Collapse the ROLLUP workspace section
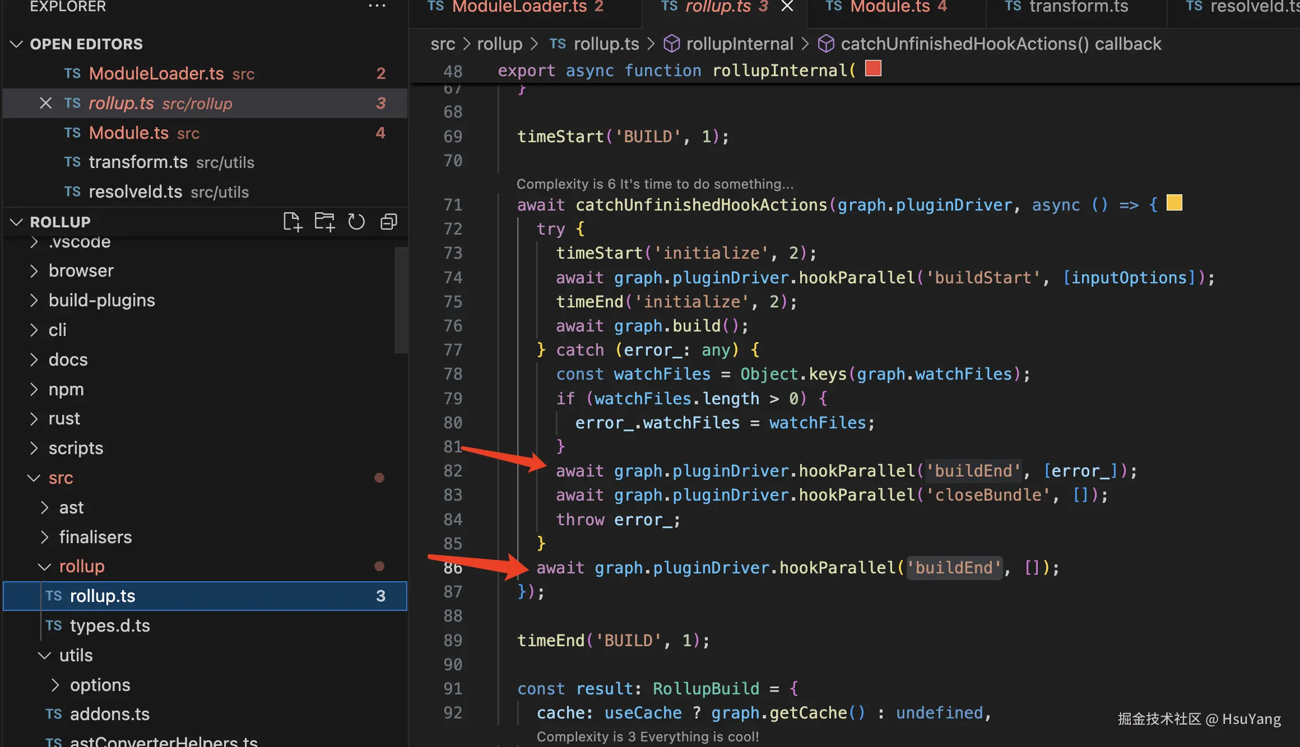Viewport: 1300px width, 747px height. click(17, 222)
